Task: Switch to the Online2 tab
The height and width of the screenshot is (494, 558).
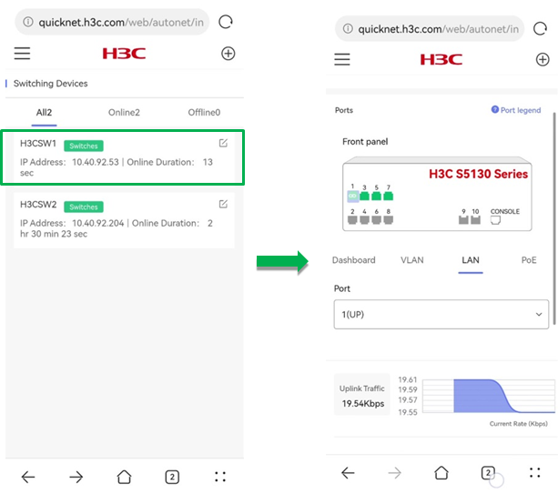Action: click(x=124, y=113)
